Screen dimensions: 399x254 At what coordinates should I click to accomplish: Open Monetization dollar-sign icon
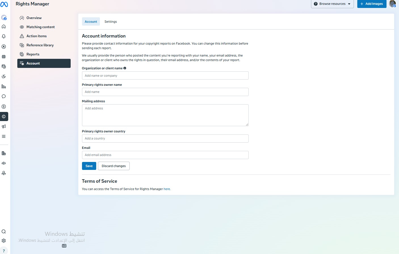4,107
